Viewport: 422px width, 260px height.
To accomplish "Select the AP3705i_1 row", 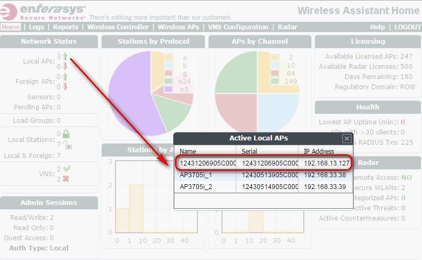I will coord(264,175).
